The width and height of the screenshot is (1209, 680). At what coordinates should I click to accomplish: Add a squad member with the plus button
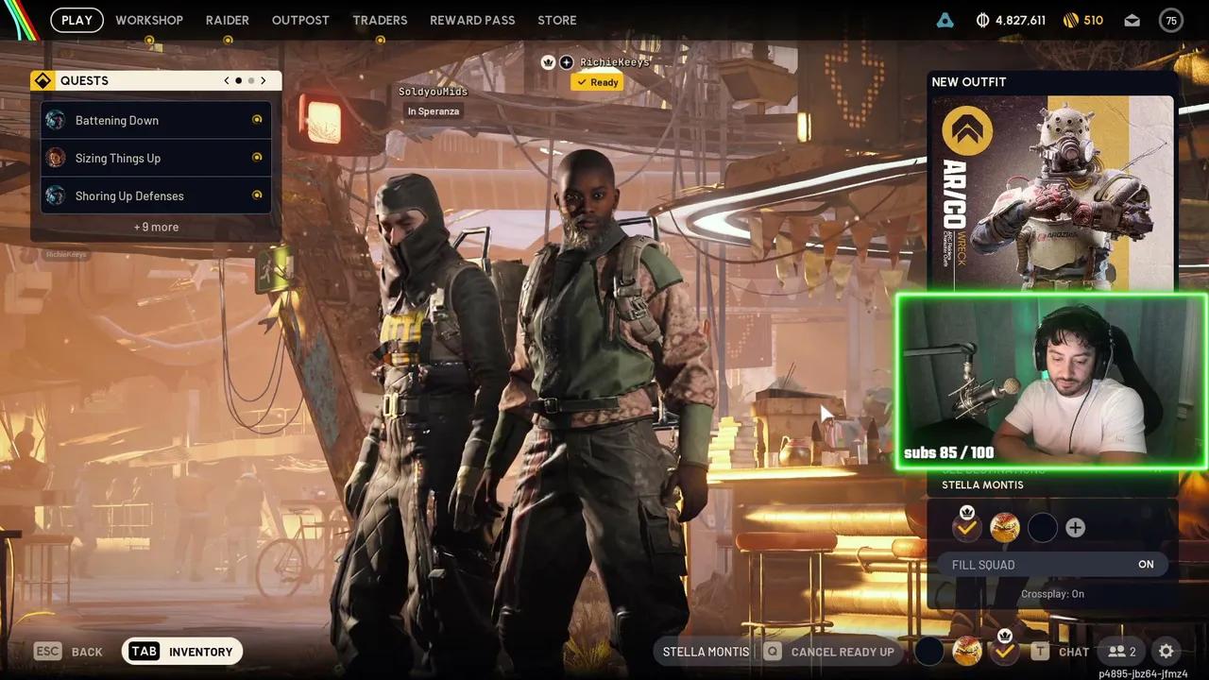(1075, 528)
